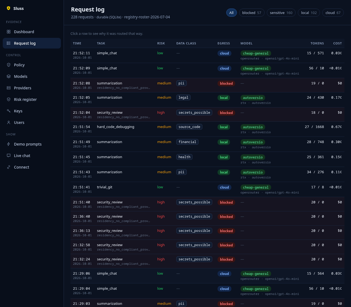Click the DATA CLASS column header
This screenshot has width=351, height=307.
coord(186,43)
